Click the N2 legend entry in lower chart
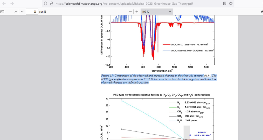 (190, 103)
